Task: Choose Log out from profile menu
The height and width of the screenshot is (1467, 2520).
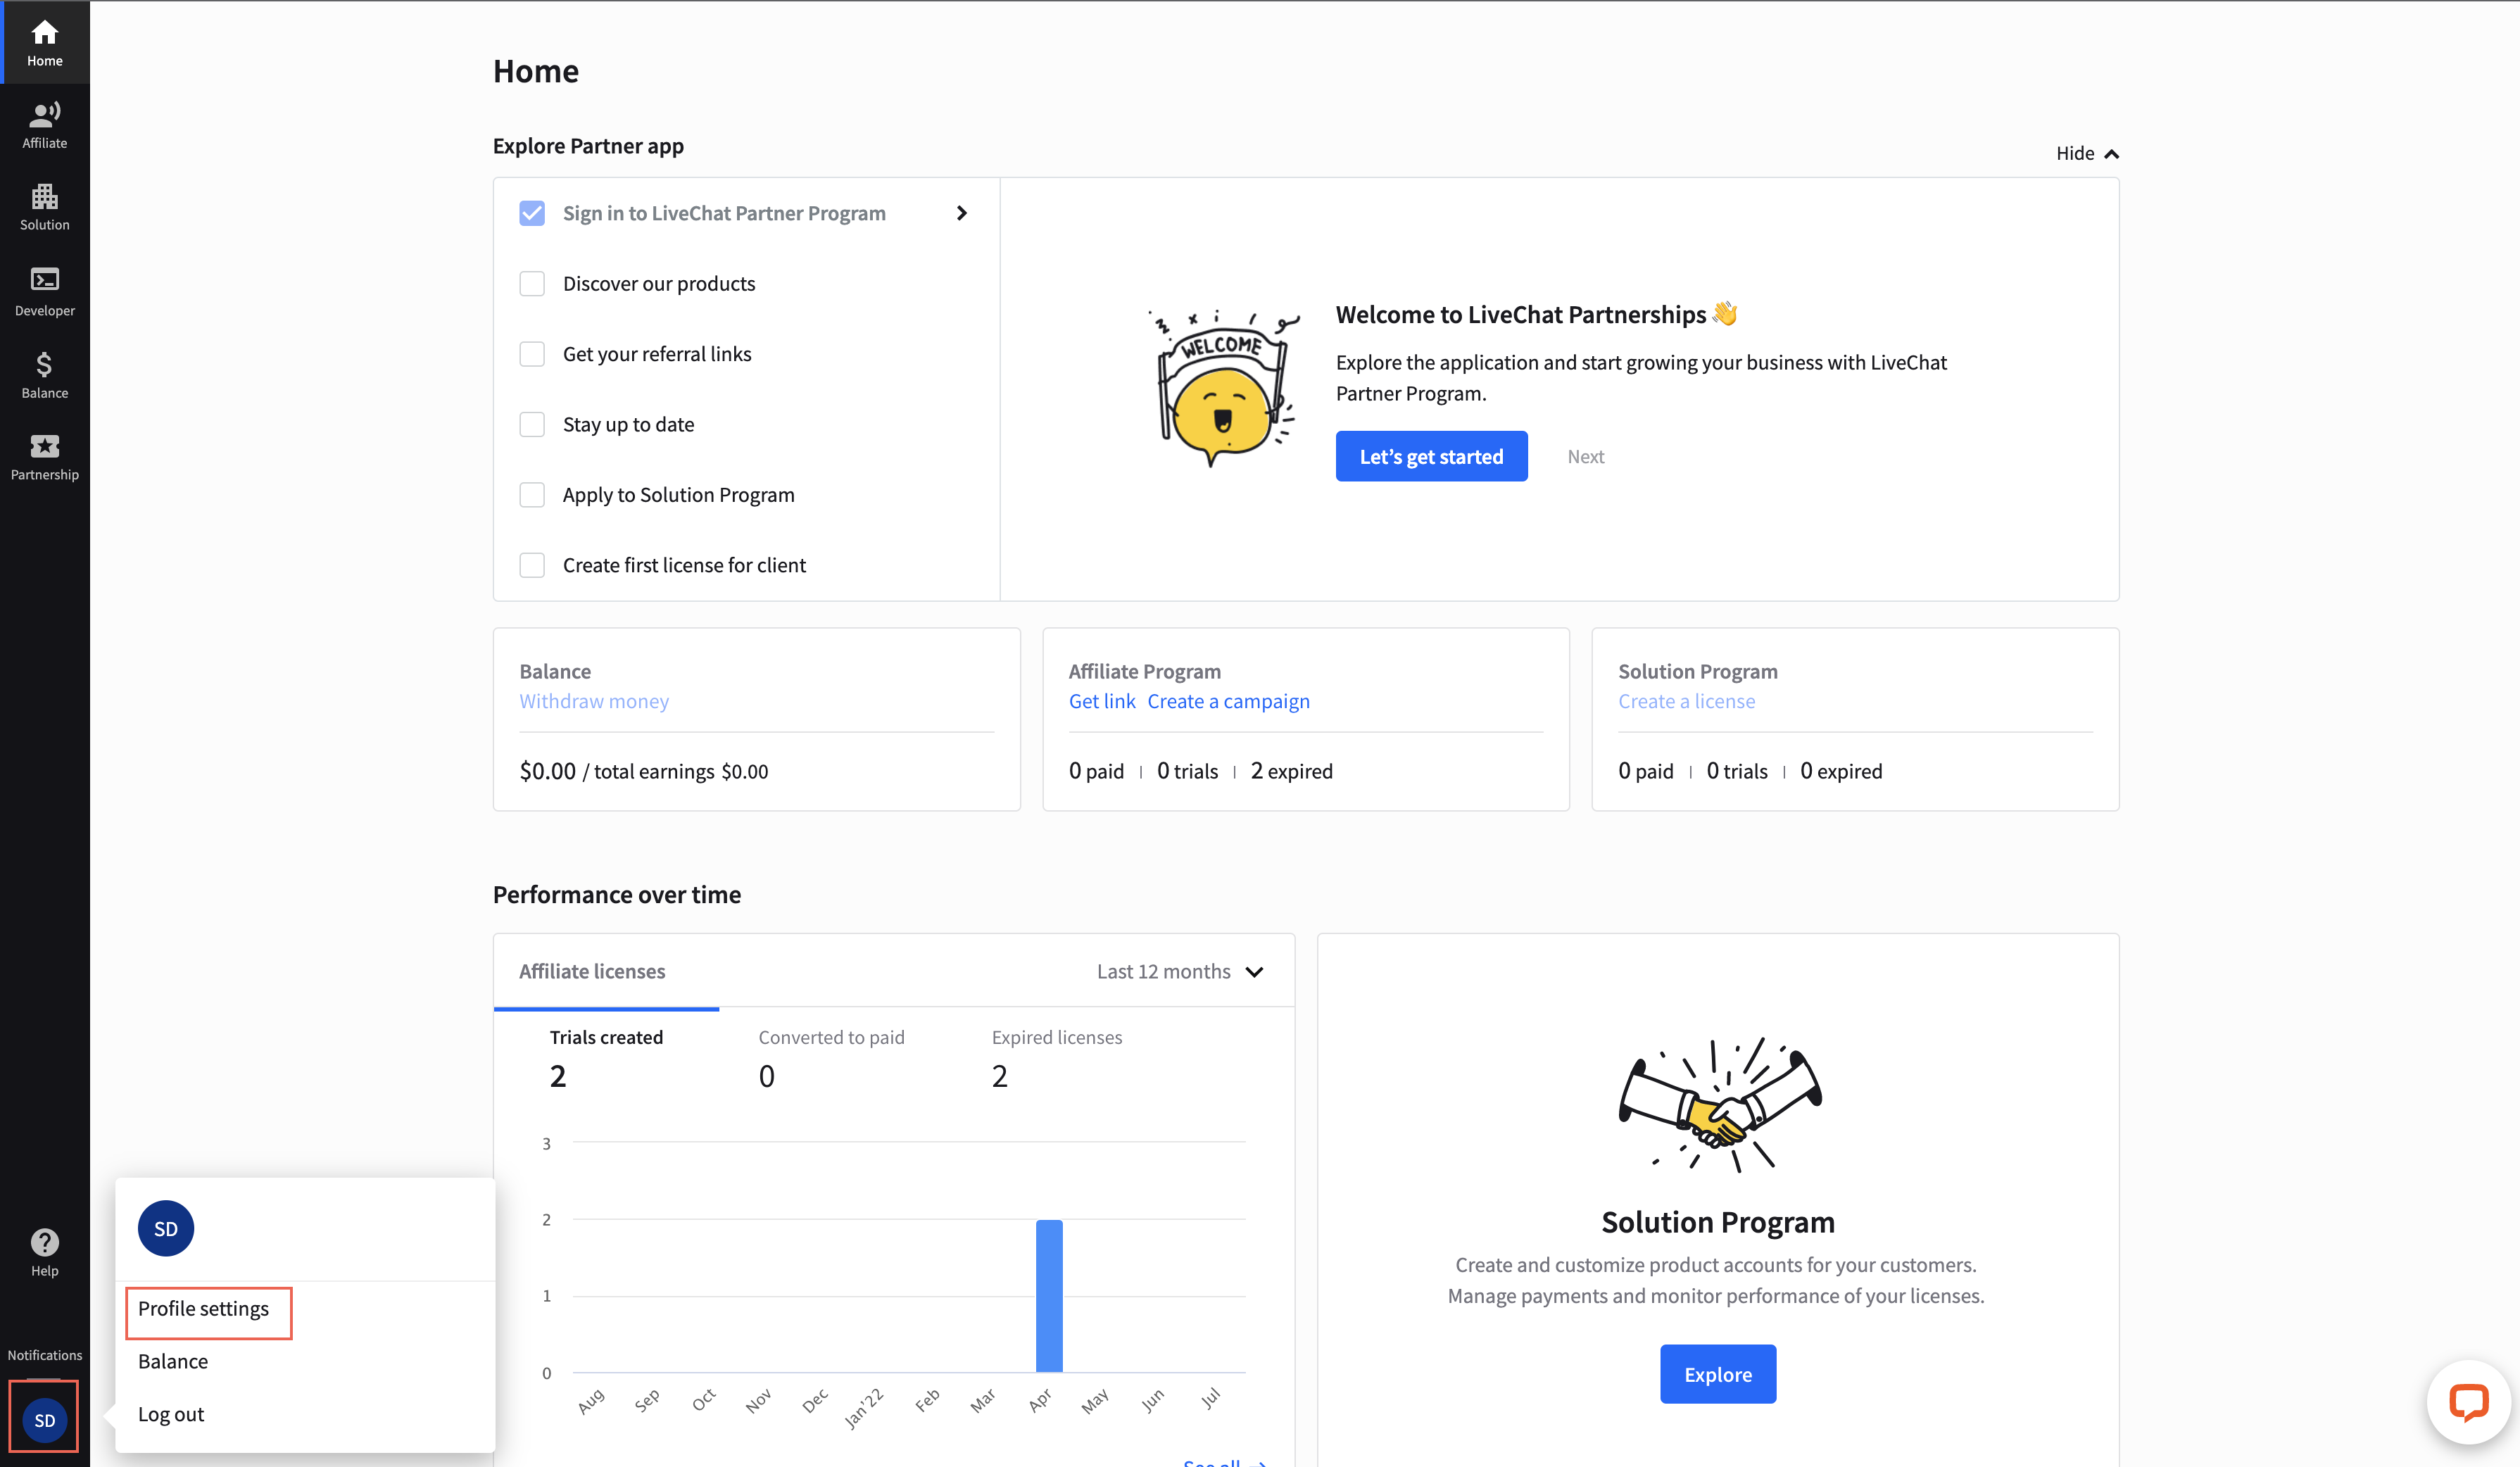Action: (171, 1414)
